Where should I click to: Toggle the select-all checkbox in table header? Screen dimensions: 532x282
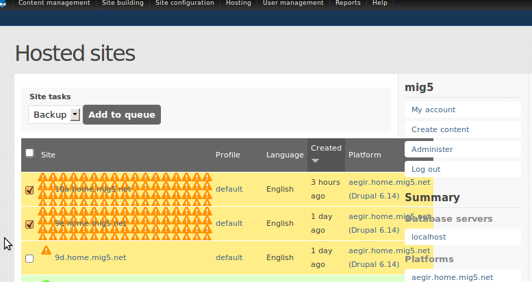pyautogui.click(x=29, y=153)
